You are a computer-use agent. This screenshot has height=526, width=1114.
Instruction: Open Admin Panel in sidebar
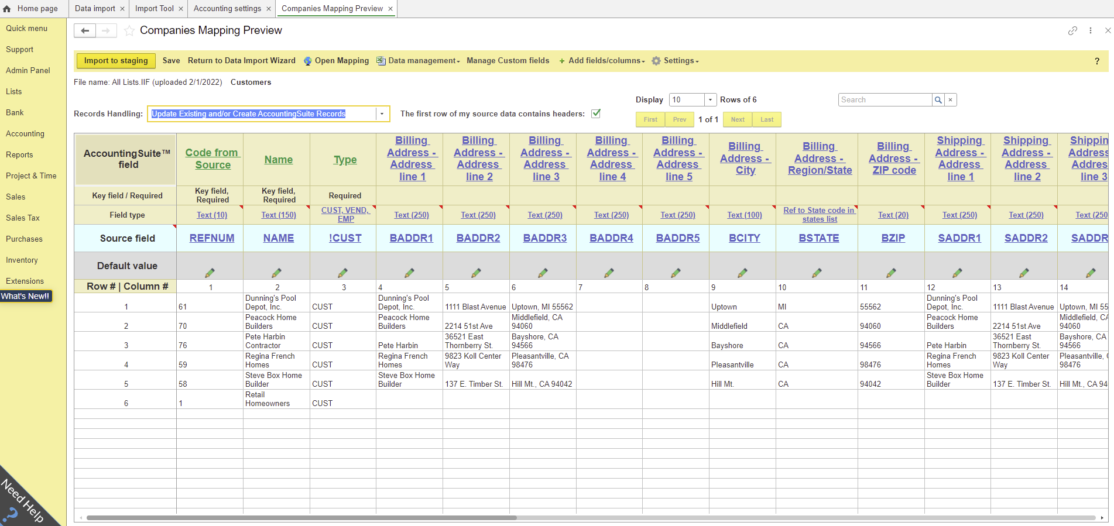point(28,71)
